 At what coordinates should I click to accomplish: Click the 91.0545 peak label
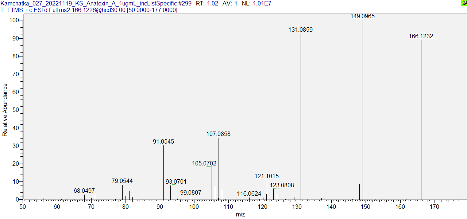163,141
